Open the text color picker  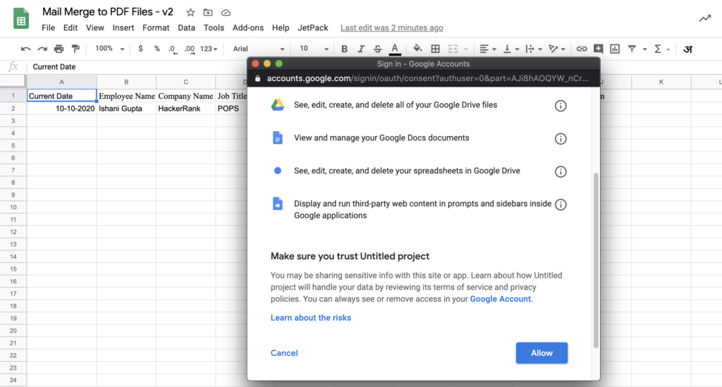[395, 49]
